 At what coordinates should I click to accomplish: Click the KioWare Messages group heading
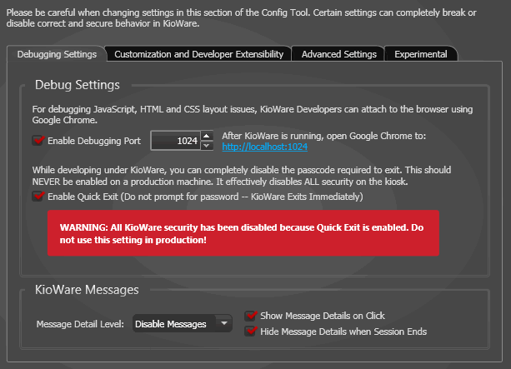87,290
